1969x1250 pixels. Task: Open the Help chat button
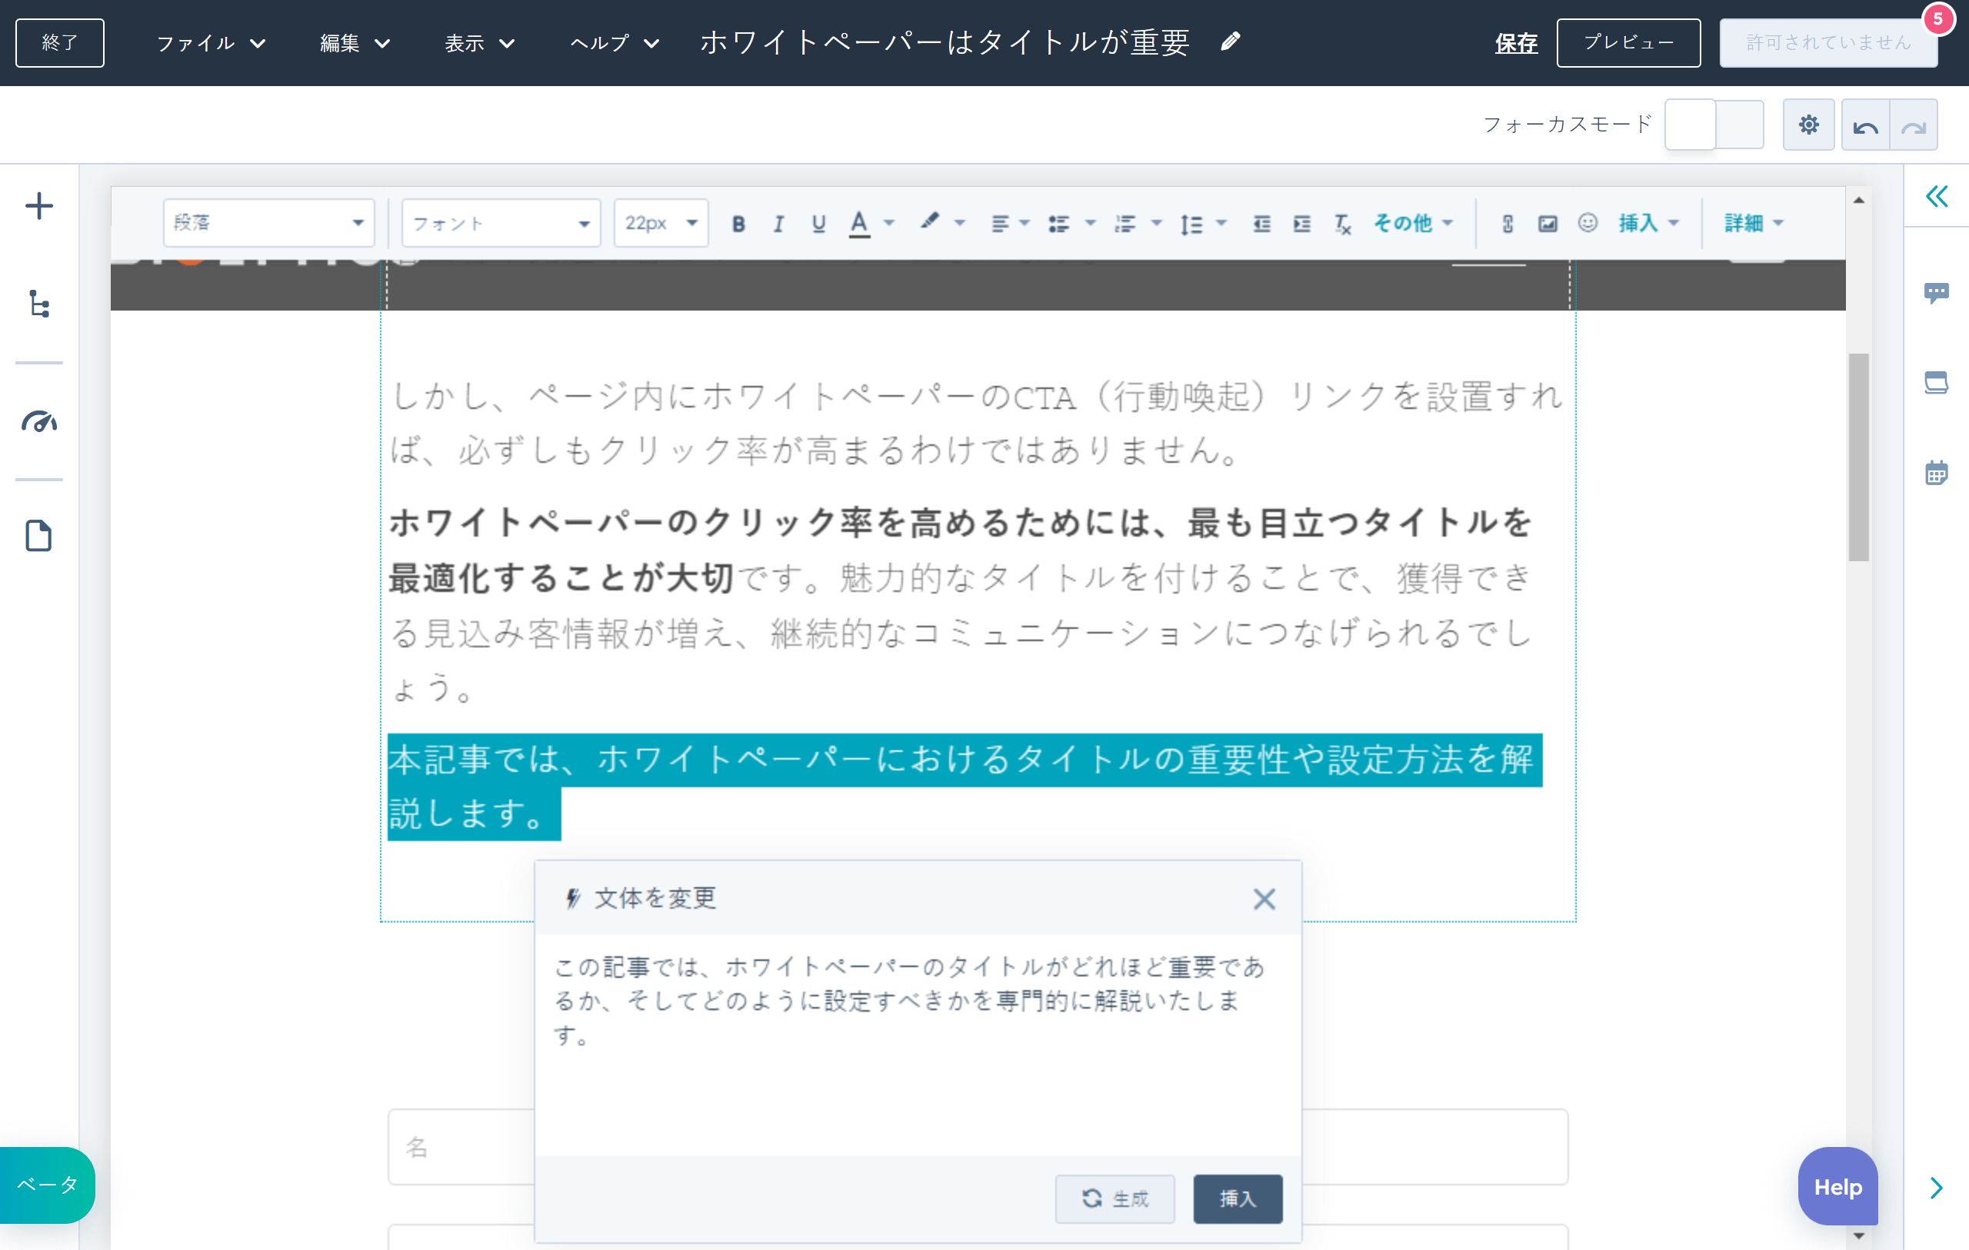(x=1837, y=1185)
